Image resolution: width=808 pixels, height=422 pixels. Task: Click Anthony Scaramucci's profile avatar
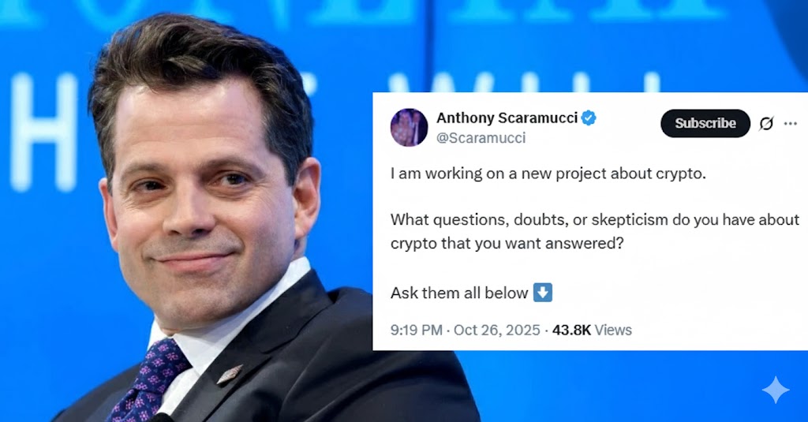(410, 127)
